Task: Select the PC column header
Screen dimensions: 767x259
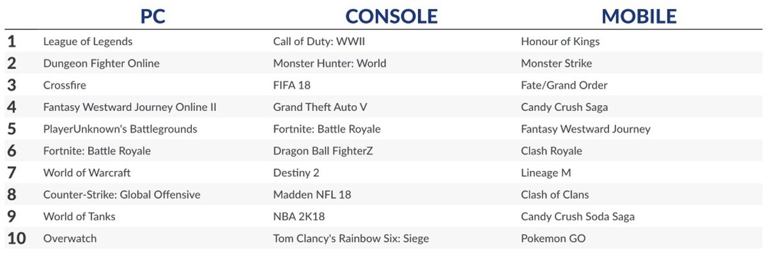Action: tap(152, 15)
